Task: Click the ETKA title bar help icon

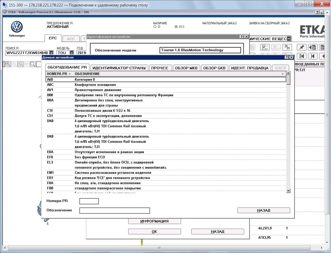Action: pyautogui.click(x=318, y=12)
